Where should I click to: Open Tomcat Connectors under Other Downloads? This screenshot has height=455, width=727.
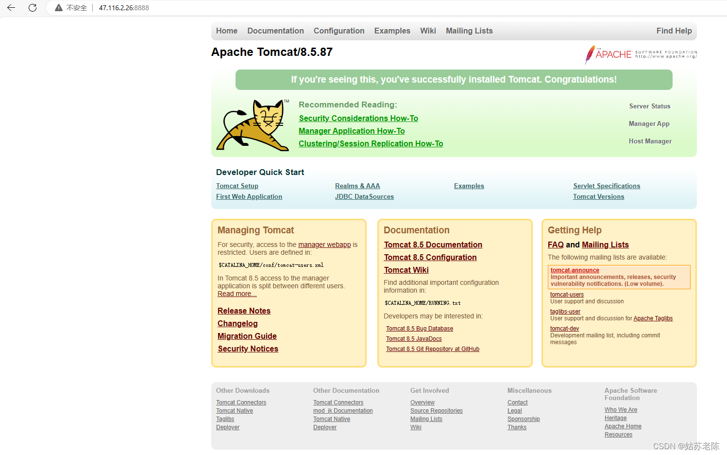pos(241,402)
